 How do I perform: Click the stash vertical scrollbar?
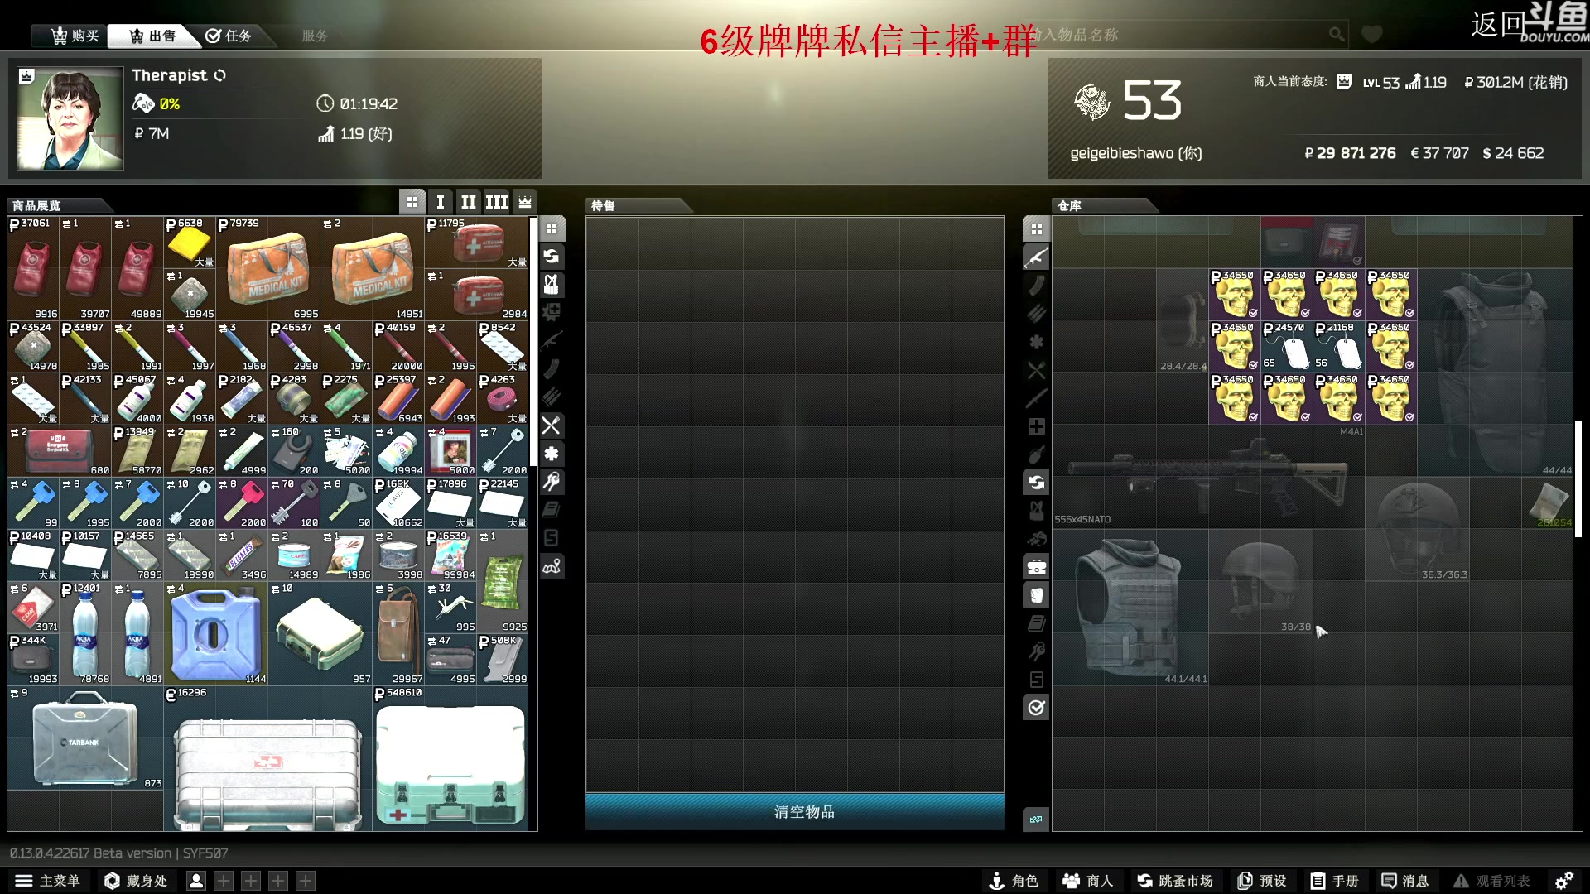pyautogui.click(x=1578, y=478)
